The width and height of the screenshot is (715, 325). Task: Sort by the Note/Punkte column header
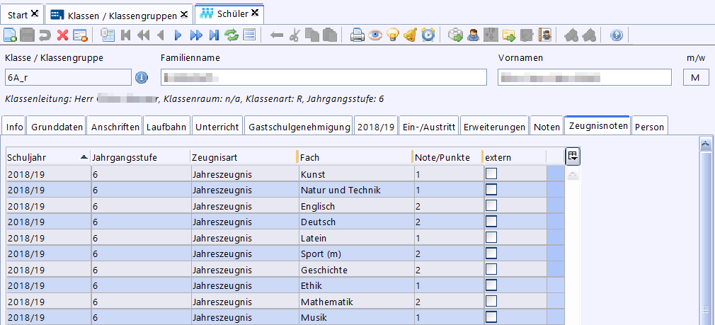coord(447,157)
